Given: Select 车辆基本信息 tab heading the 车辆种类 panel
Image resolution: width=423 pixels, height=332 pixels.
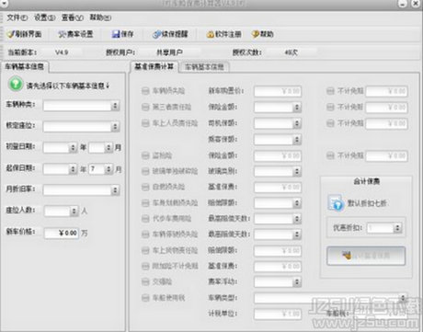Looking at the screenshot, I should point(25,66).
